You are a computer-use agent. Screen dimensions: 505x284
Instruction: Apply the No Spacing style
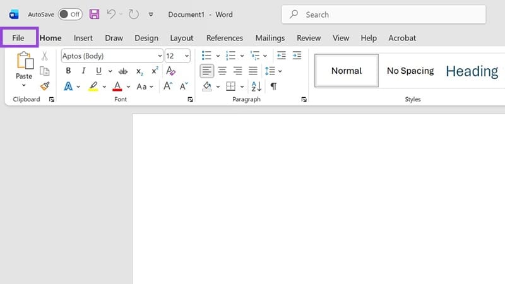pos(410,71)
